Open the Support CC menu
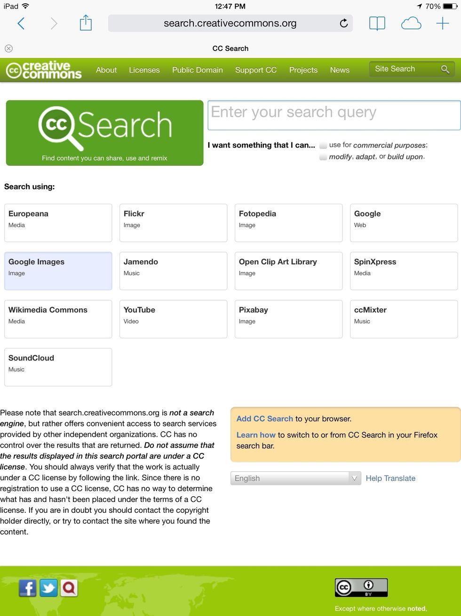 pyautogui.click(x=256, y=70)
